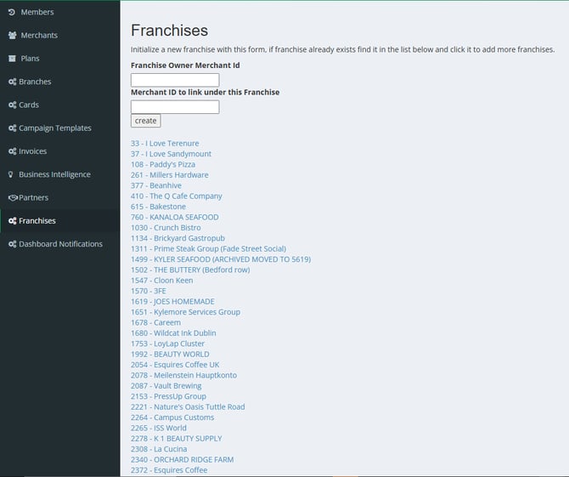569x477 pixels.
Task: Select the Franchises sidebar item
Action: coord(37,221)
